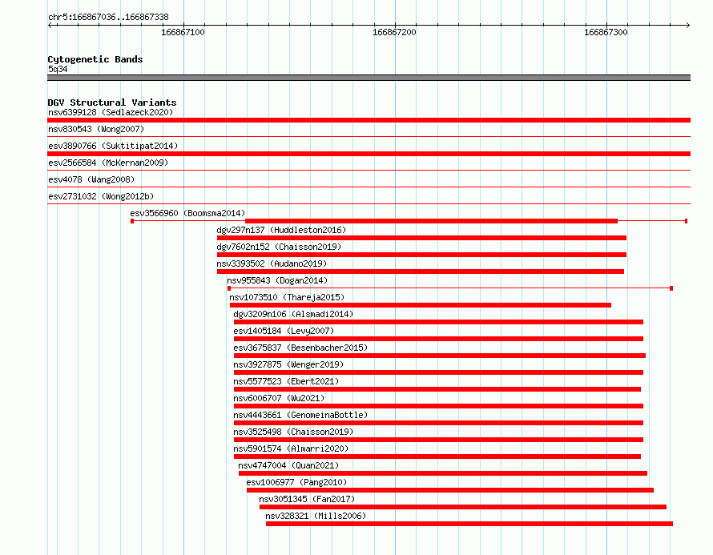Viewport: 713px width, 555px height.
Task: Click ruler position 166867300
Action: click(606, 32)
